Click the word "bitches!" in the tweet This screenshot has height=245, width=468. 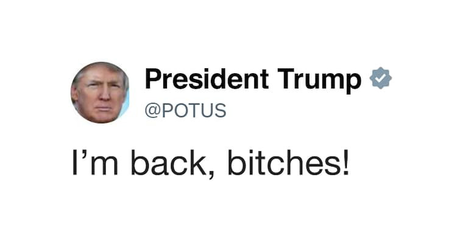[x=288, y=163]
